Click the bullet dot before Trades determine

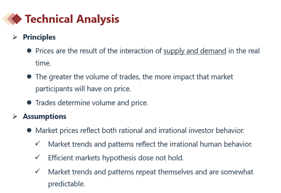pos(29,103)
